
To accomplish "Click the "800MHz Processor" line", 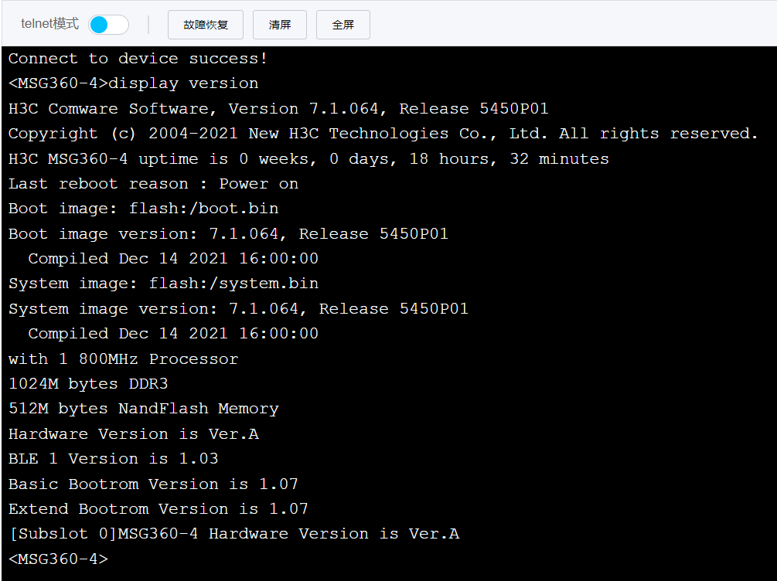I will [123, 359].
